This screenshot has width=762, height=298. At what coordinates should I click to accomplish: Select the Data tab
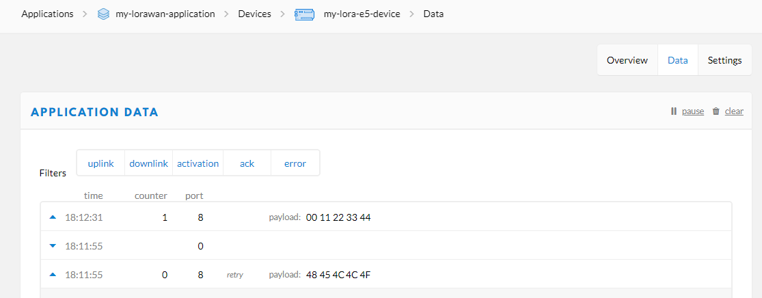677,60
